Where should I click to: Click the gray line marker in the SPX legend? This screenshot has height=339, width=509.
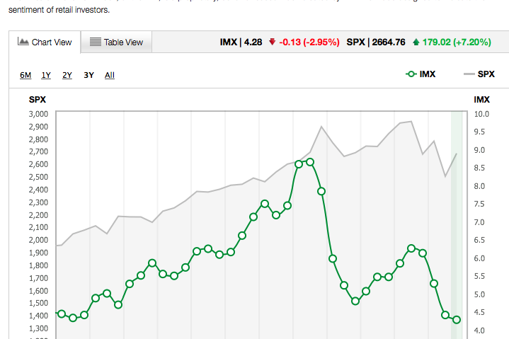coord(469,74)
